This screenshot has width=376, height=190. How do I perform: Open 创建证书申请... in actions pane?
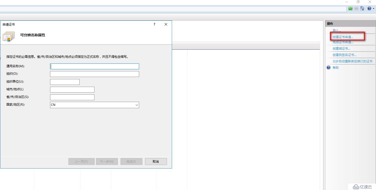343,37
